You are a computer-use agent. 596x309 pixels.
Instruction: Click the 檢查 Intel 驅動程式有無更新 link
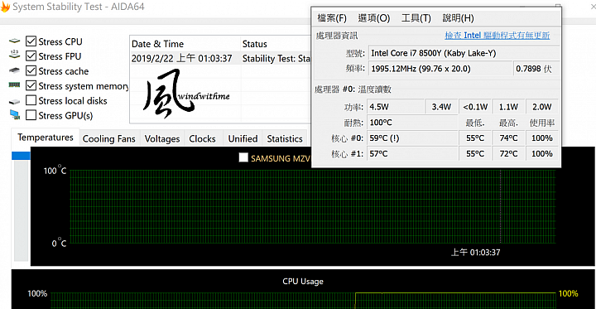coord(497,36)
